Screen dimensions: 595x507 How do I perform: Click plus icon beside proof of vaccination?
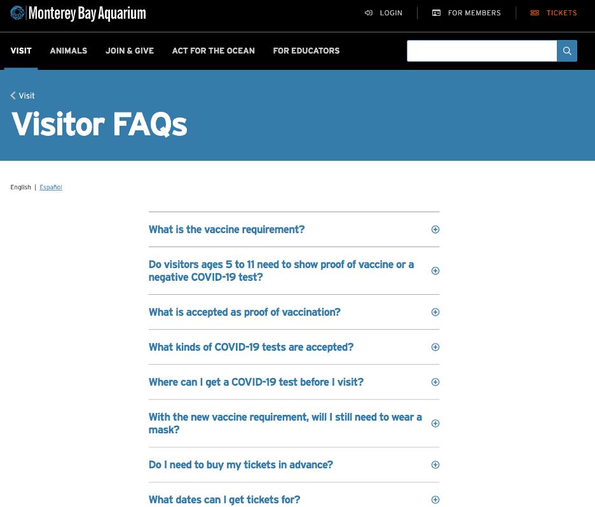click(x=435, y=312)
